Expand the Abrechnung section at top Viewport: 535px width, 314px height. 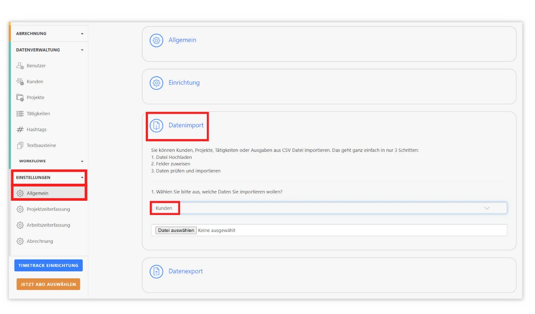coord(82,34)
